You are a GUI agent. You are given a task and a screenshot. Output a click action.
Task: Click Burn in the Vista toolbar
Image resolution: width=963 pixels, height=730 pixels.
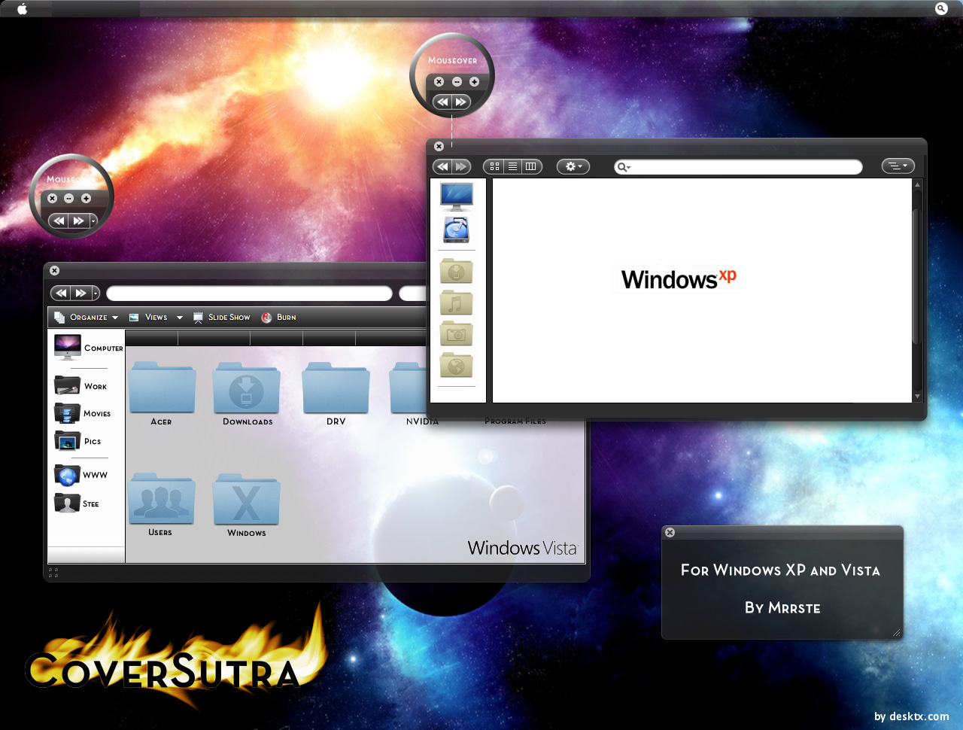(x=278, y=318)
